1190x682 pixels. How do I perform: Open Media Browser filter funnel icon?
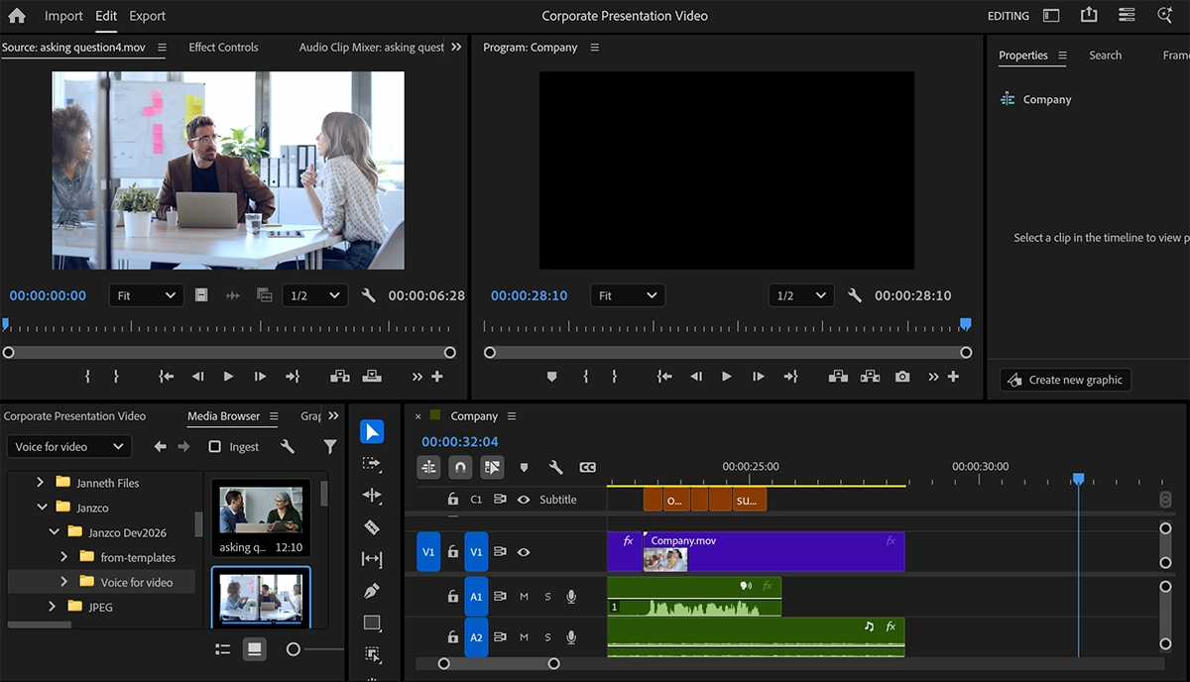tap(330, 447)
